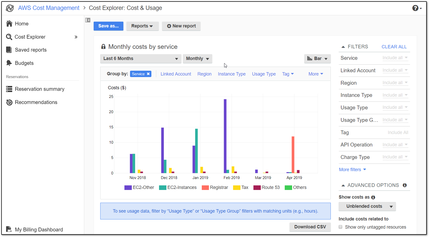Click the Apr 2019 Registrar bar
429x237 pixels.
pyautogui.click(x=293, y=155)
